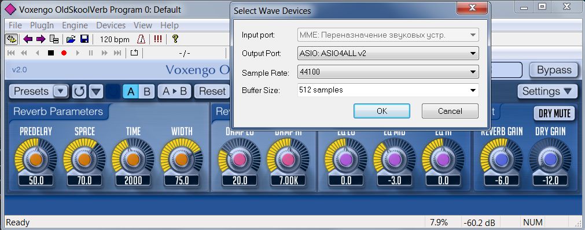Click the TIME knob
585x230 pixels.
point(133,159)
